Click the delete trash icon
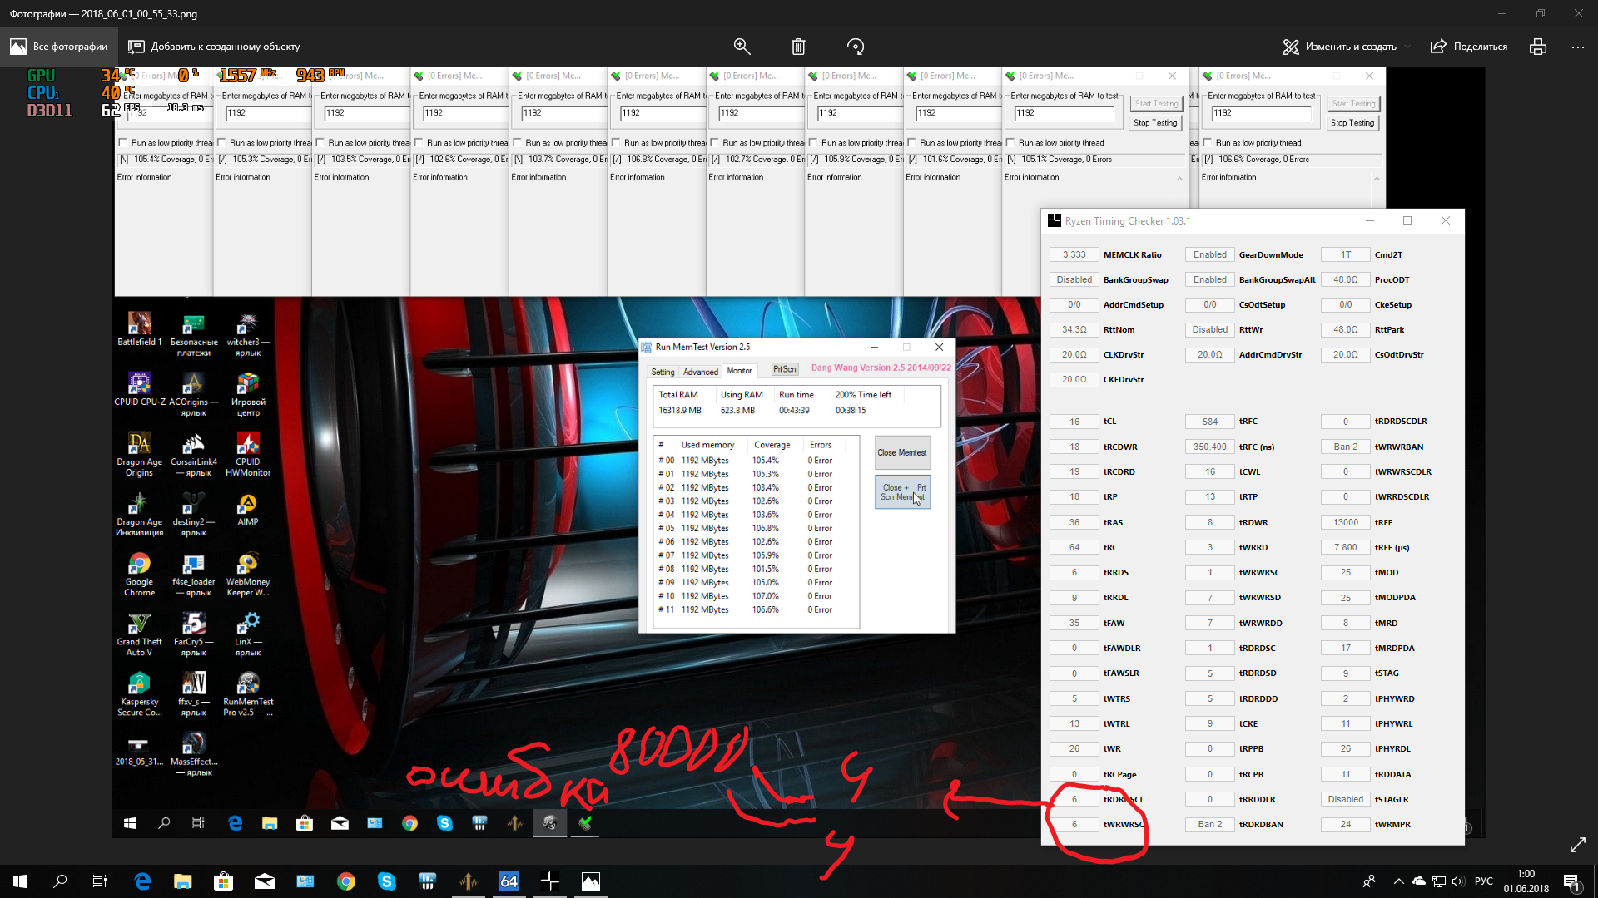Screen dimensions: 1598x898 (x=798, y=47)
